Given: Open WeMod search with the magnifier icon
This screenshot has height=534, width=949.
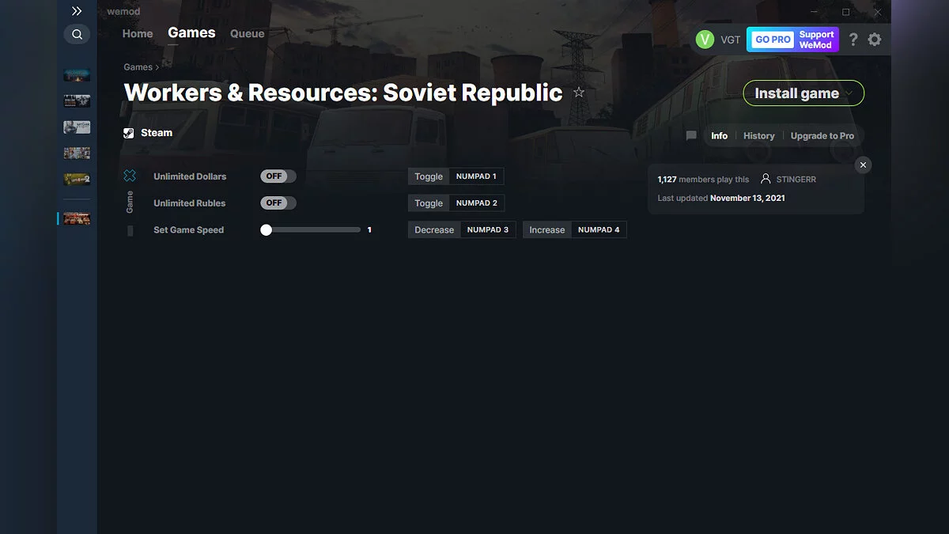Looking at the screenshot, I should (x=77, y=34).
